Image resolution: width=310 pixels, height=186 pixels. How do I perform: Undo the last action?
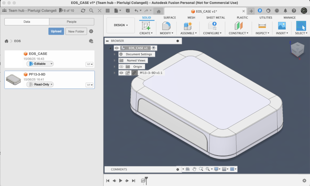136,11
